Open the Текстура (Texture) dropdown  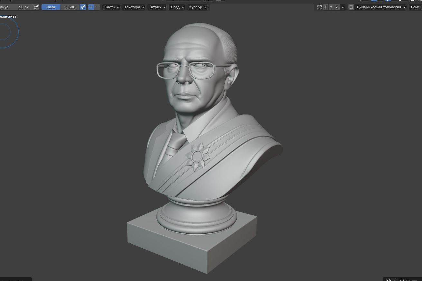point(134,7)
